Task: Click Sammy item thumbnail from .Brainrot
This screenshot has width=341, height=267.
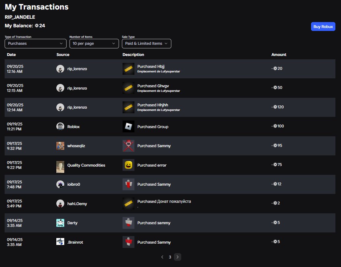Action: click(128, 242)
